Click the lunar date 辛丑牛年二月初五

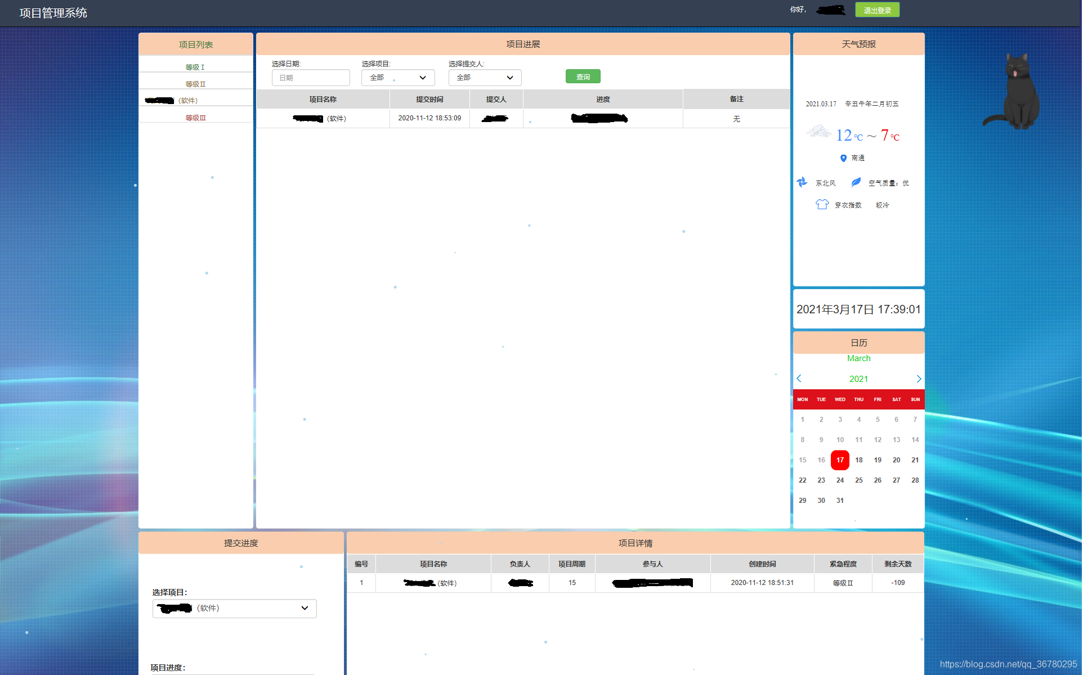pyautogui.click(x=871, y=103)
